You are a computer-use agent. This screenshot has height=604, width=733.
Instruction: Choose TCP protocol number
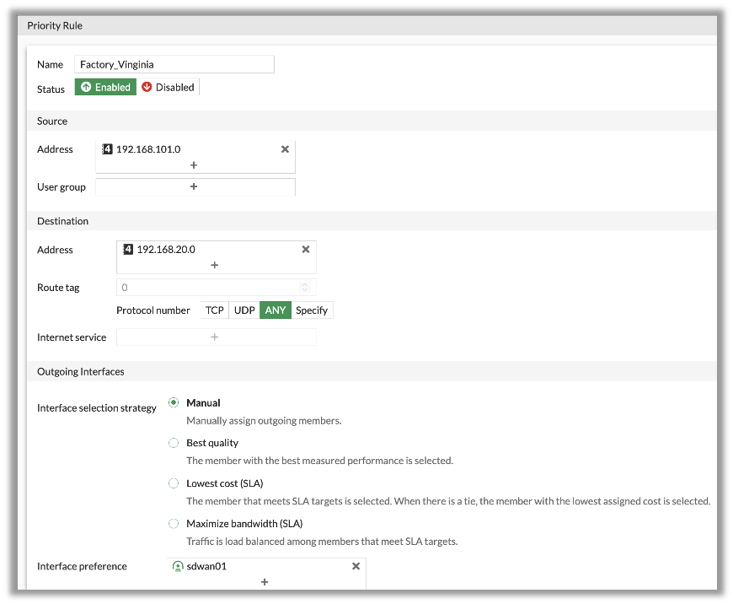pyautogui.click(x=215, y=310)
